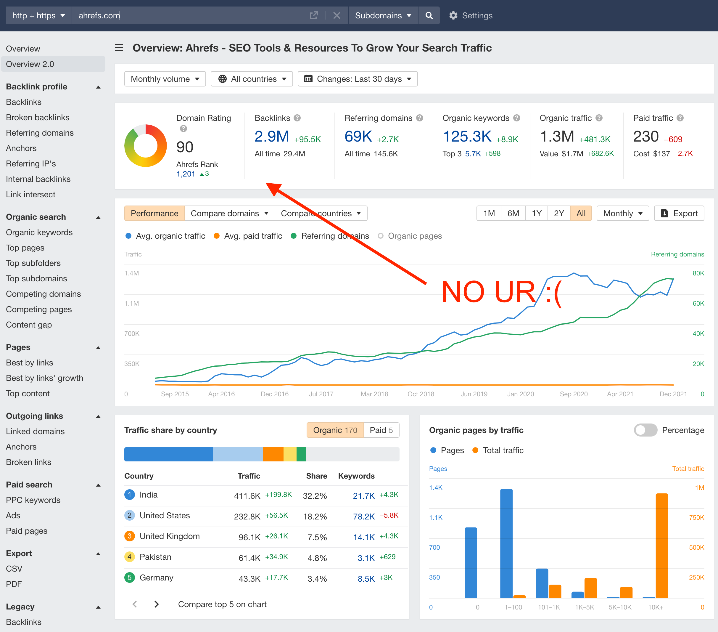Screen dimensions: 718x632
Task: Collapse the Organic search section
Action: click(x=98, y=217)
